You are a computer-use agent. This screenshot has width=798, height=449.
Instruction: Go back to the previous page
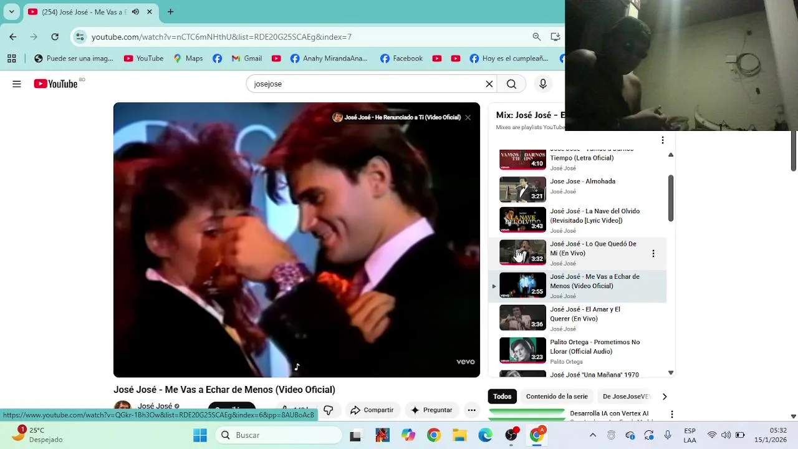click(x=13, y=37)
